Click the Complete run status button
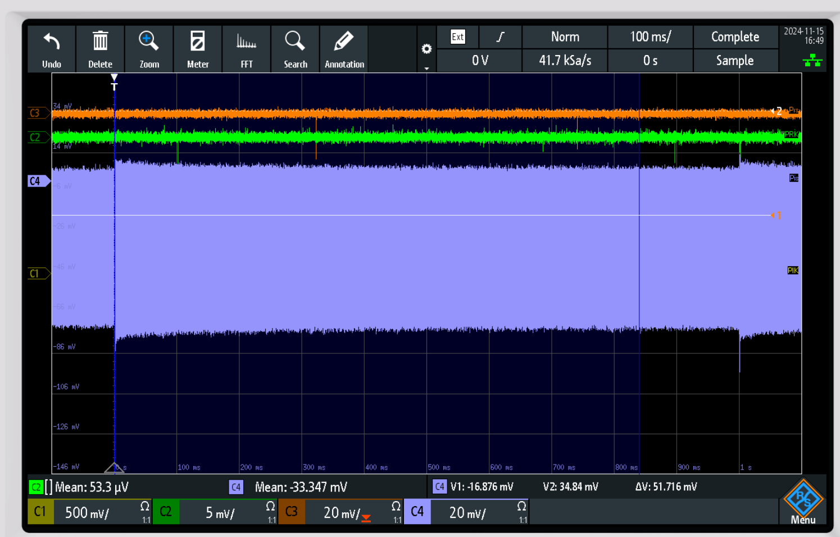The width and height of the screenshot is (840, 537). (735, 37)
